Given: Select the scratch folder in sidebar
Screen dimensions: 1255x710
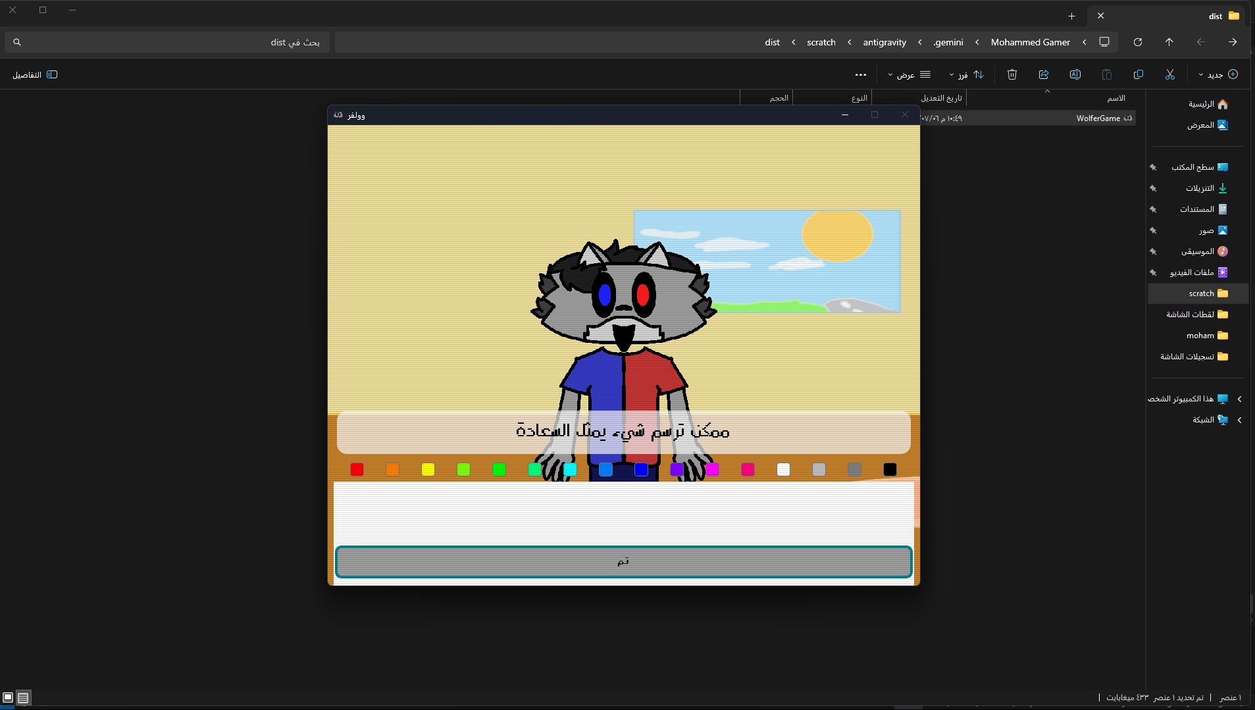Looking at the screenshot, I should click(1199, 293).
